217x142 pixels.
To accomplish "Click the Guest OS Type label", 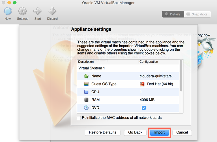I will pos(104,84).
